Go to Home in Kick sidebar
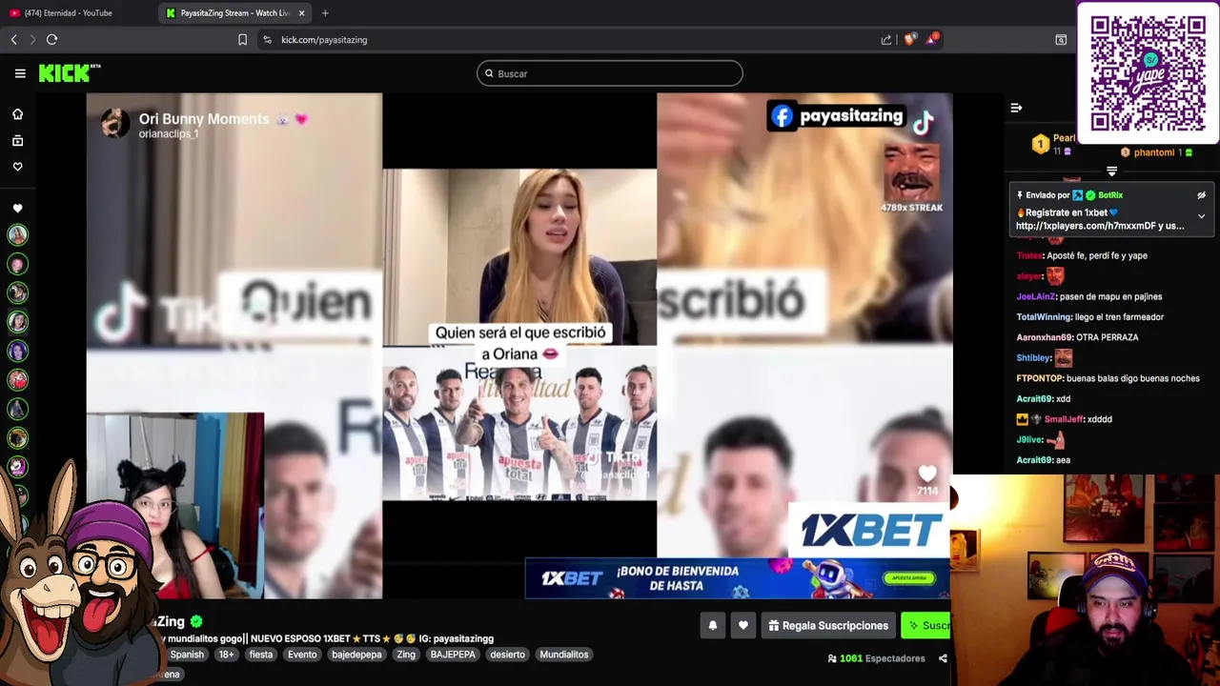This screenshot has width=1220, height=686. [17, 114]
